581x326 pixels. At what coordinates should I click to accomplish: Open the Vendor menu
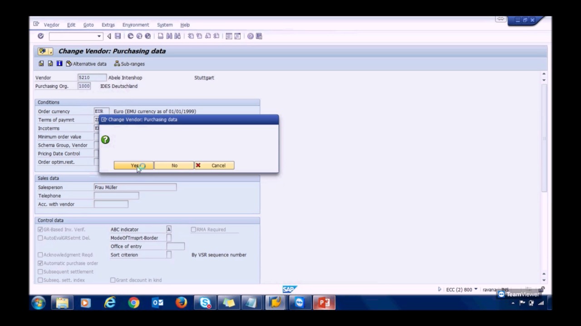coord(52,25)
